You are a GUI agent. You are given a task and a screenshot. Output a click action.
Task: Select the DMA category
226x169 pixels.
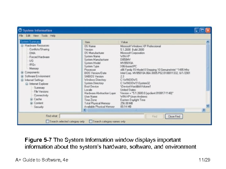(32, 53)
